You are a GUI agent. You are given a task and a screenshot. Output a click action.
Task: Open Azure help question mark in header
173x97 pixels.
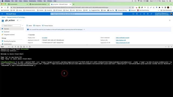tap(148, 14)
